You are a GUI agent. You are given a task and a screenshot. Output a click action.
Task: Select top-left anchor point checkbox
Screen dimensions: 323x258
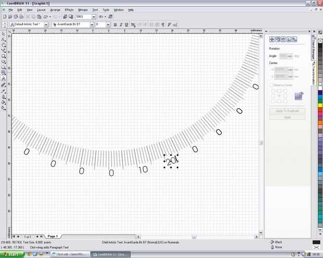coord(273,91)
